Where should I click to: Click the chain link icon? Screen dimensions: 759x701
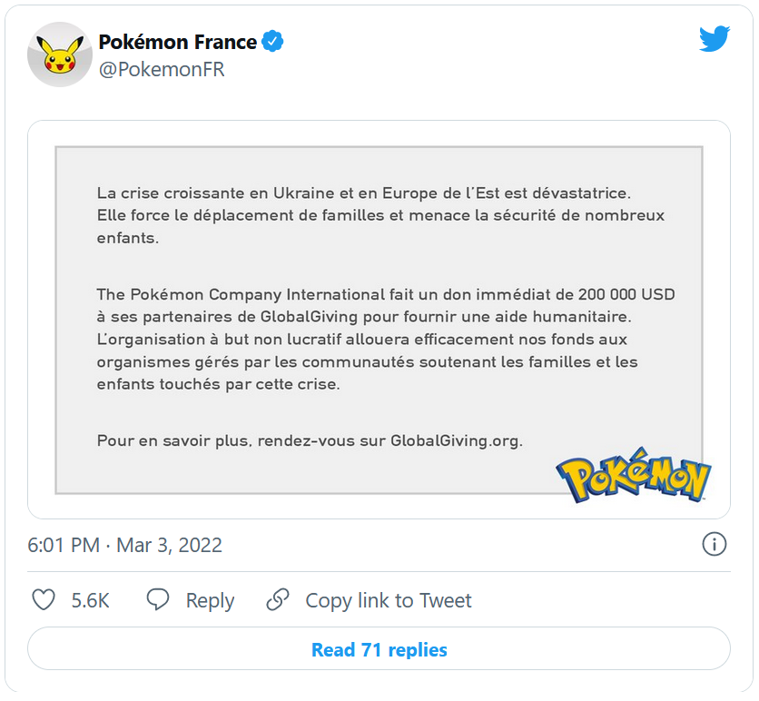(x=278, y=600)
